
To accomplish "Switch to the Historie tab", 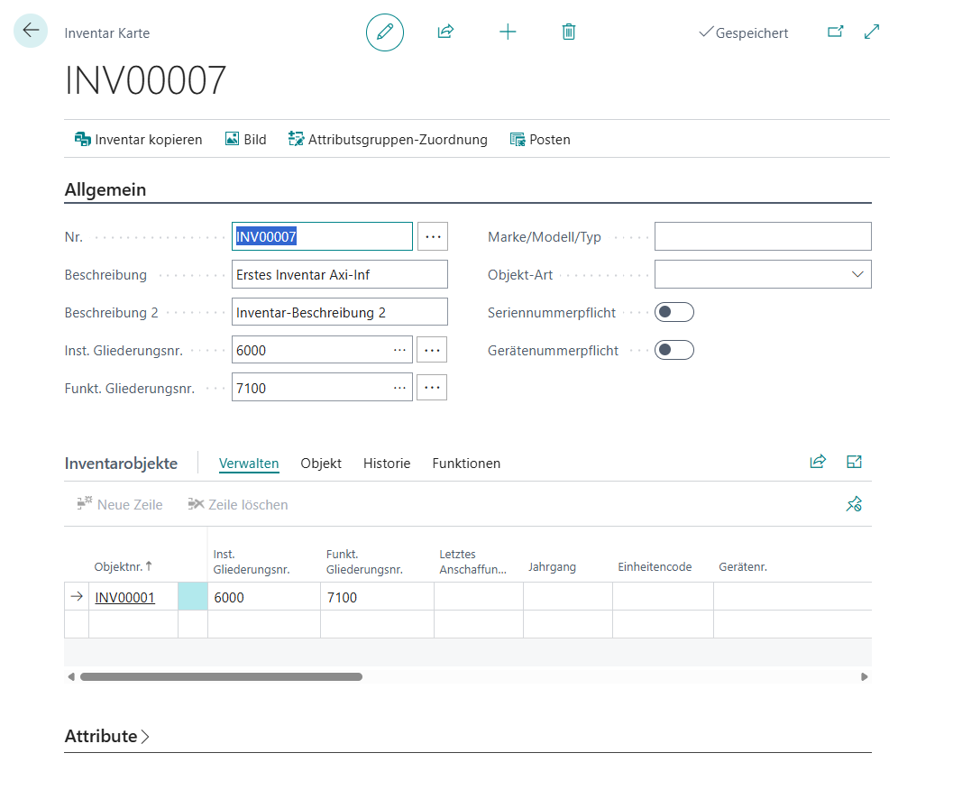I will tap(387, 464).
